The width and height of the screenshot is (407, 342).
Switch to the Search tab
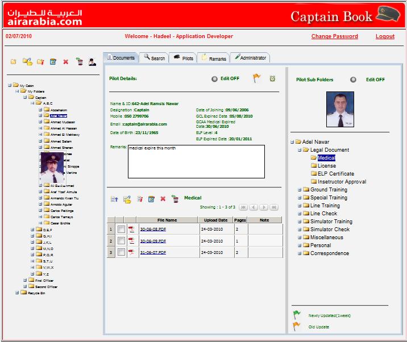click(154, 58)
